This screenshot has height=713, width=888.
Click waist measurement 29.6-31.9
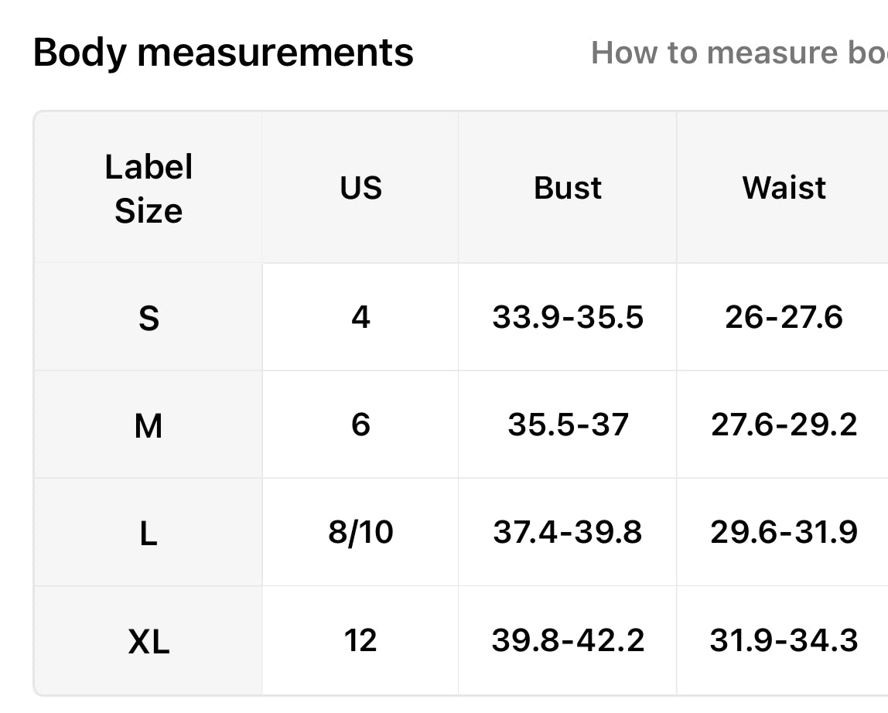tap(784, 532)
